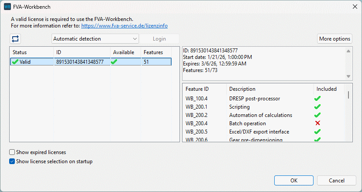Viewport: 362px width, 192px height.
Task: Click the feature list scrollbar thumb
Action: tap(348, 95)
